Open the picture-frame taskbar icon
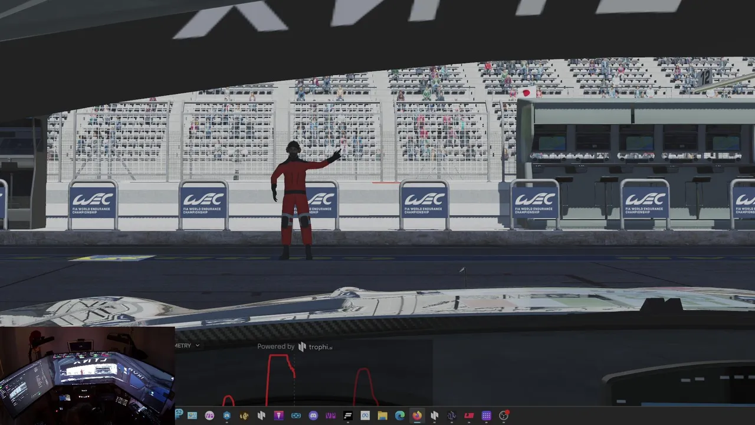The width and height of the screenshot is (755, 425). [x=192, y=416]
